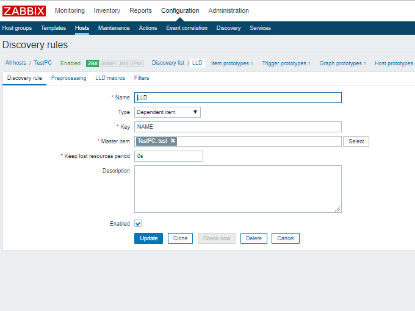This screenshot has width=415, height=311.
Task: Open Trigger prototypes link
Action: point(284,63)
